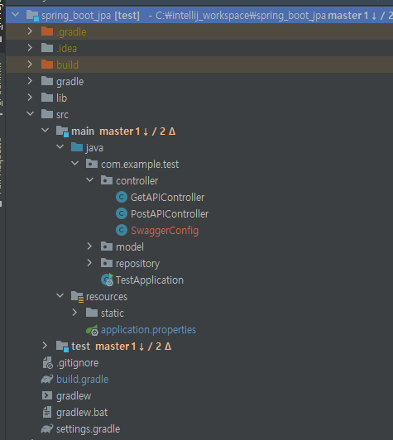Click the gradlew shell script icon
Image resolution: width=393 pixels, height=440 pixels.
click(x=47, y=395)
